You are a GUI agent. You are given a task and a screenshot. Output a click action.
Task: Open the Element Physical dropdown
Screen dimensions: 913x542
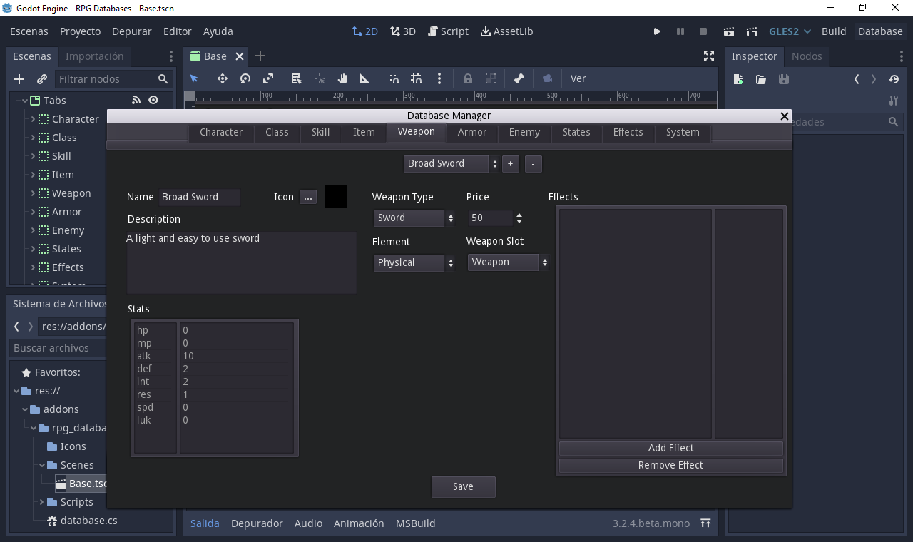(414, 263)
